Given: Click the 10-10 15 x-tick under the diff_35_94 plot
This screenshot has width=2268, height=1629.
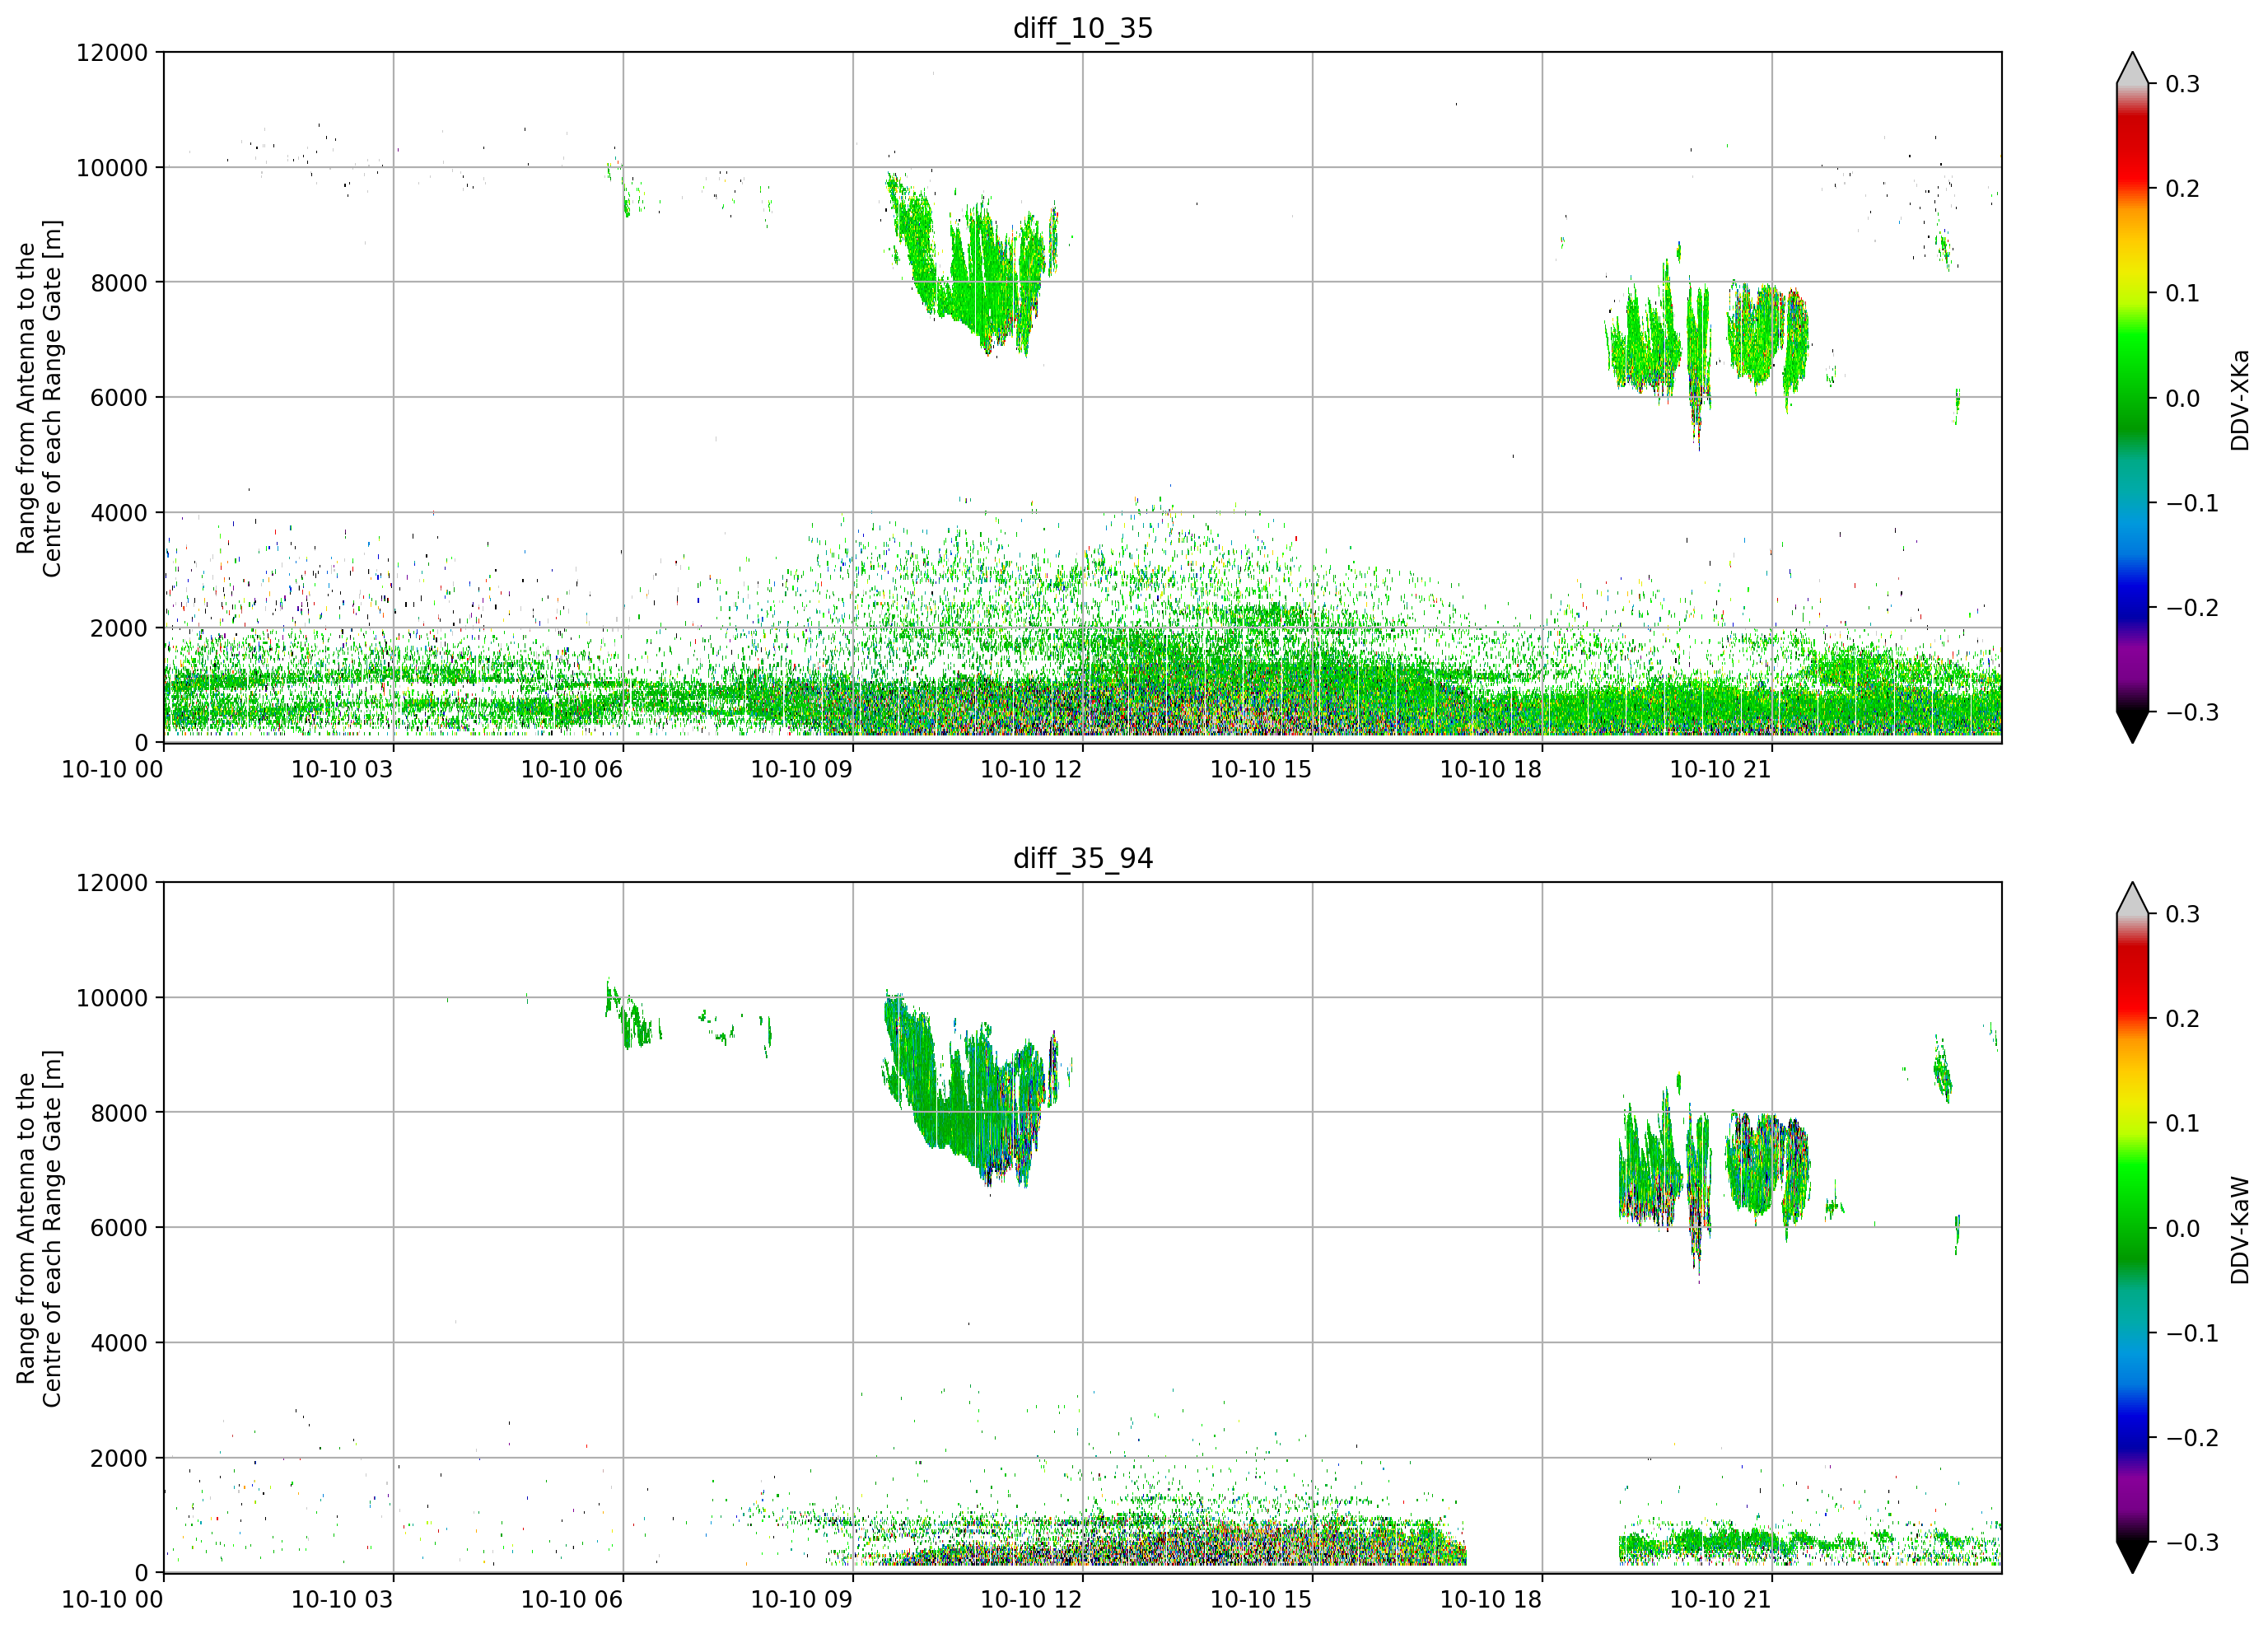Looking at the screenshot, I should (1261, 1599).
